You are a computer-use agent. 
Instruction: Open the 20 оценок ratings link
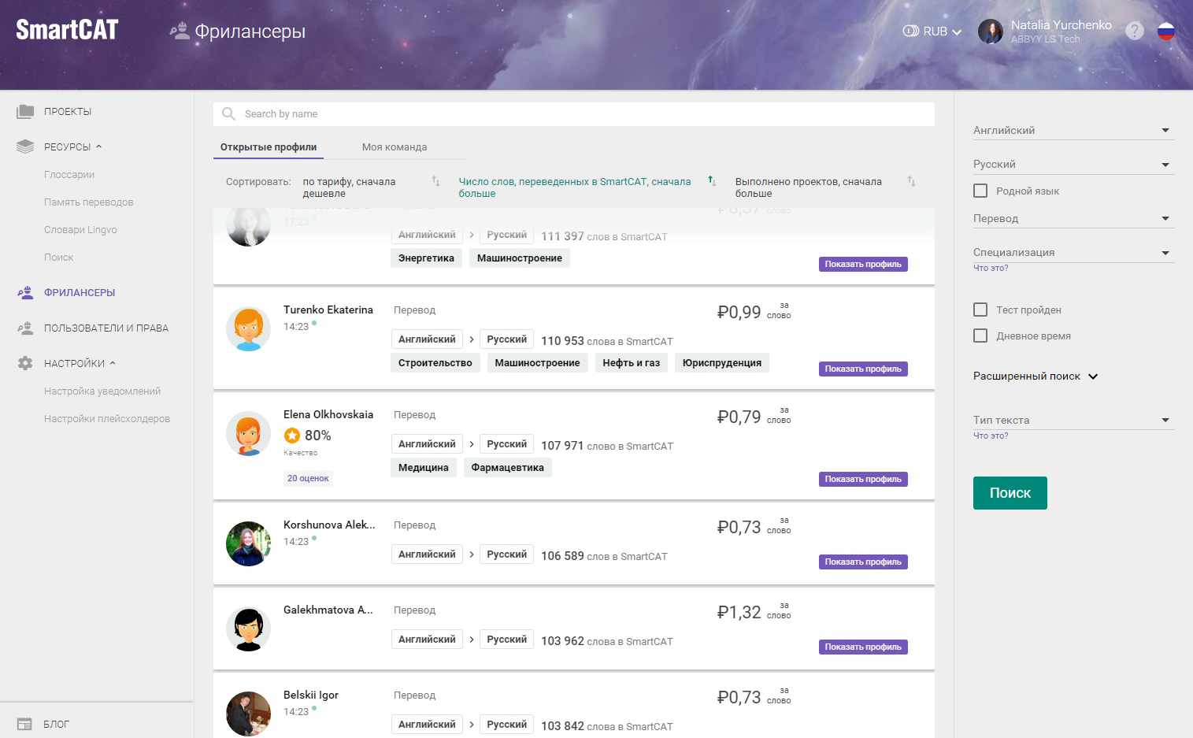click(308, 478)
